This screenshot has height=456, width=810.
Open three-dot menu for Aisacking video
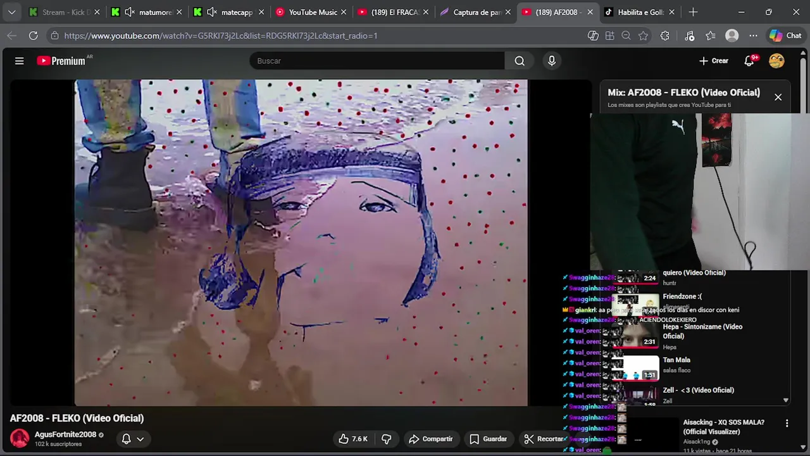tap(787, 423)
